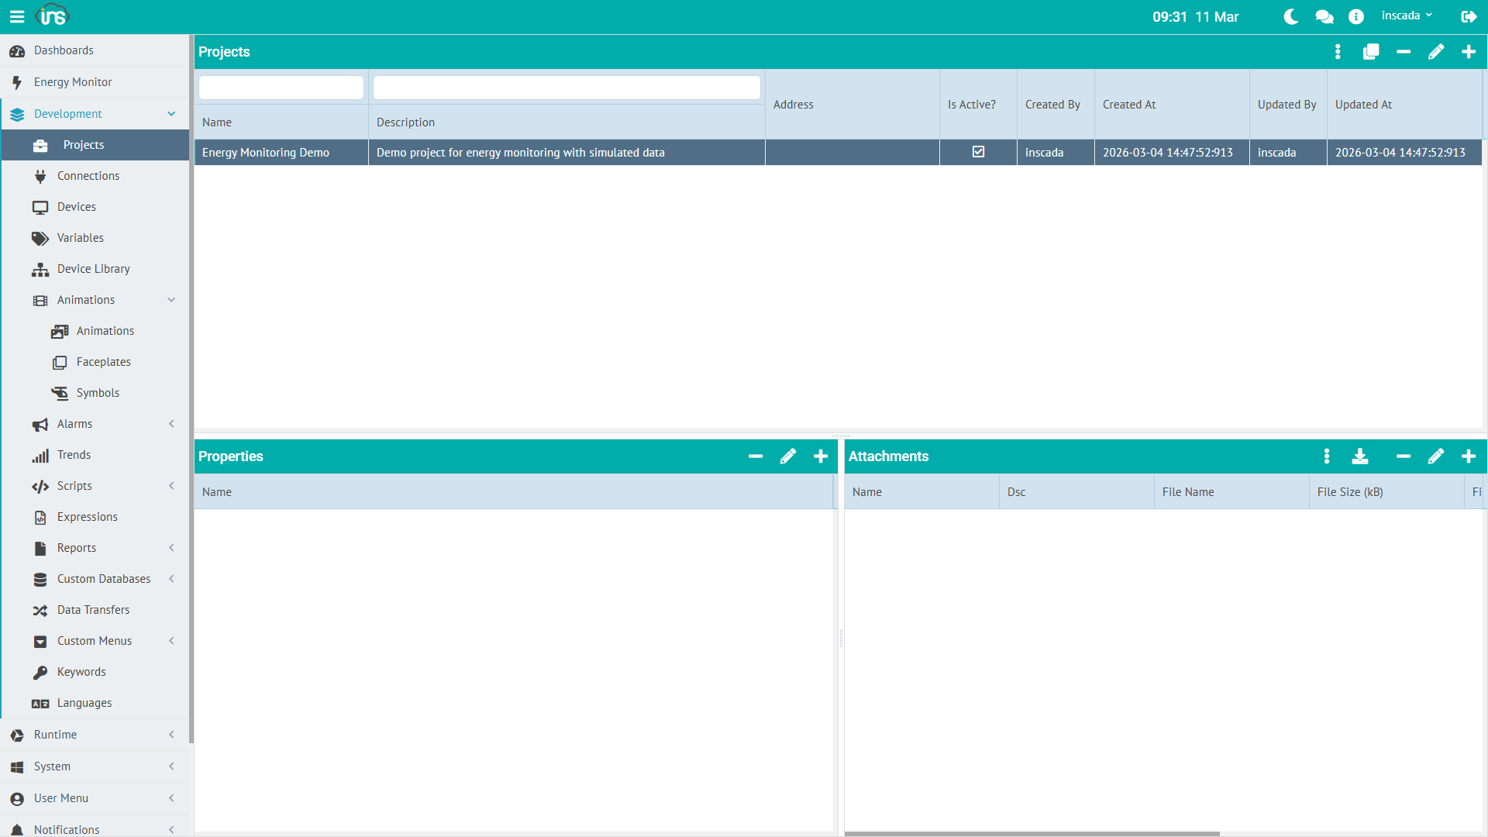Image resolution: width=1488 pixels, height=837 pixels.
Task: Add a new property with the plus button
Action: point(820,456)
